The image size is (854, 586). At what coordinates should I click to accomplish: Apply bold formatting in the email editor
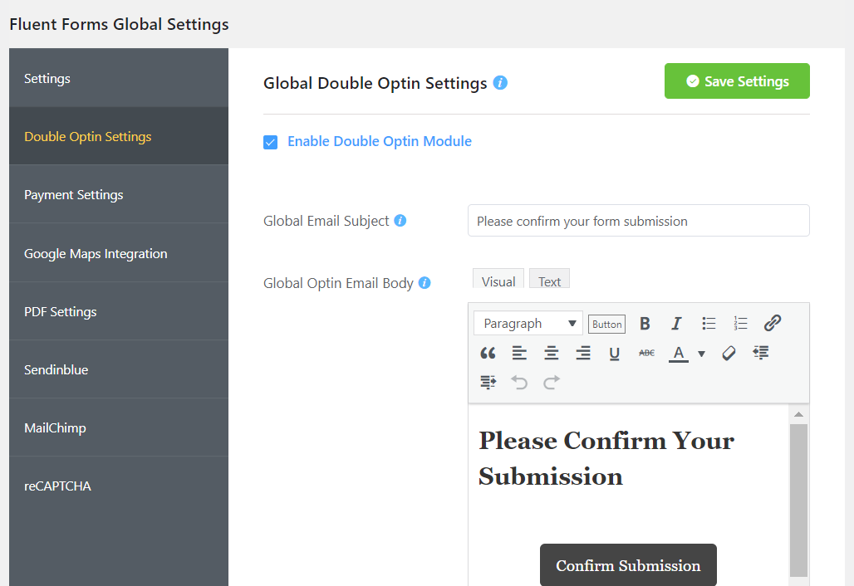645,323
